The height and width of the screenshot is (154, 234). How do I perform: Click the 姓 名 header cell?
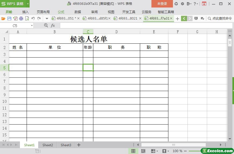[18, 47]
